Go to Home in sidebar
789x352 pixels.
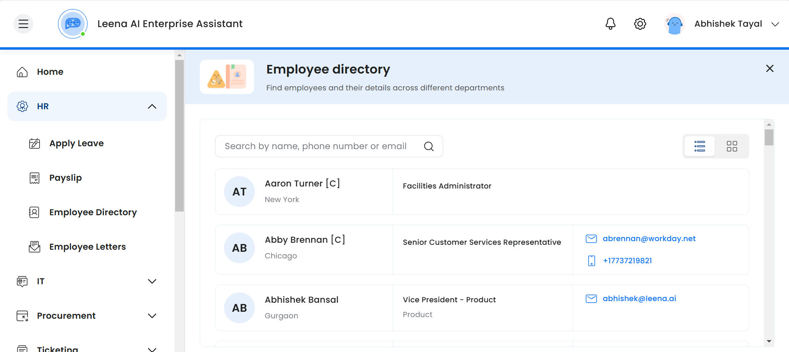50,72
